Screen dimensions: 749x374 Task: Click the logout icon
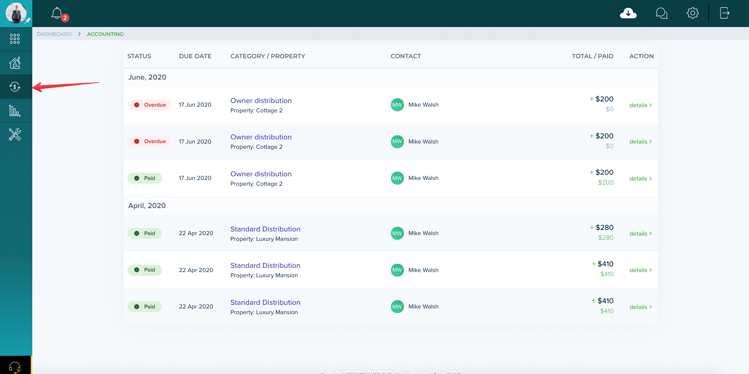[724, 13]
